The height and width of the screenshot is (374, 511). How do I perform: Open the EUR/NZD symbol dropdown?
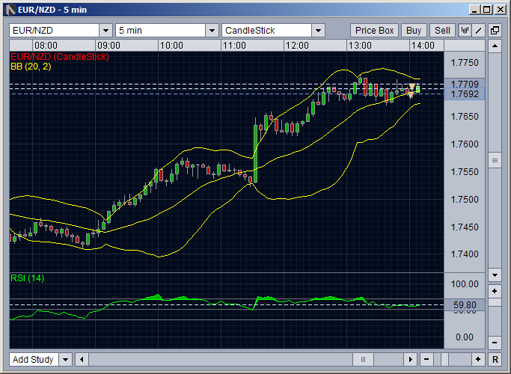coord(105,31)
